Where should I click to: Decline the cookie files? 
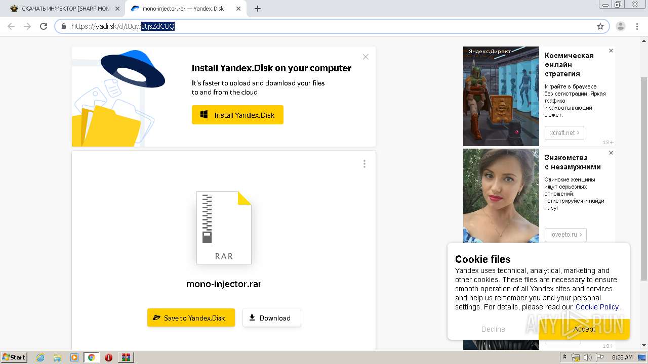click(x=493, y=329)
